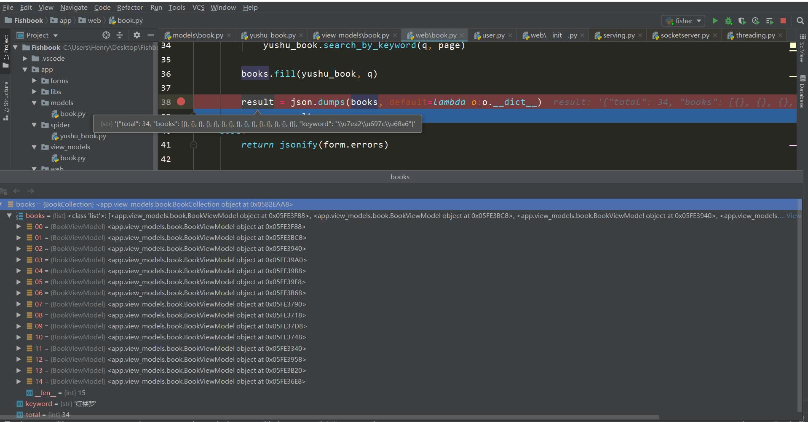Open the Refactor menu
The height and width of the screenshot is (422, 808).
130,7
